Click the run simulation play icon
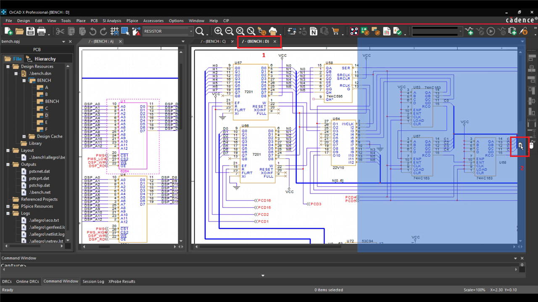Image resolution: width=538 pixels, height=302 pixels. (x=491, y=31)
